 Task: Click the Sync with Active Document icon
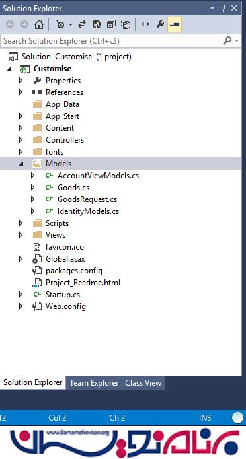pyautogui.click(x=81, y=24)
